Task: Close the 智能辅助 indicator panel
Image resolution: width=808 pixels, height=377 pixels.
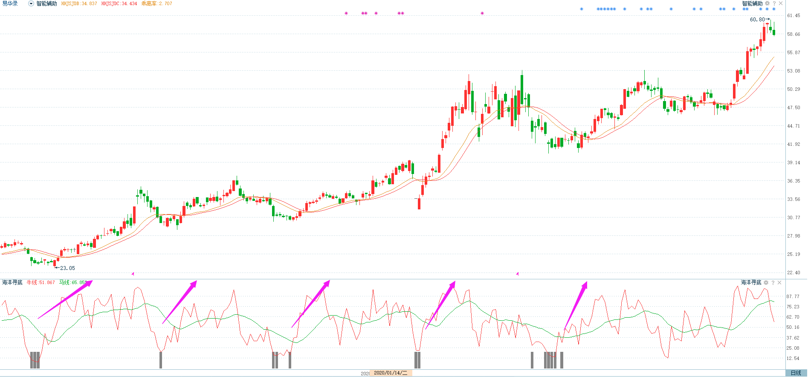Action: [x=781, y=3]
